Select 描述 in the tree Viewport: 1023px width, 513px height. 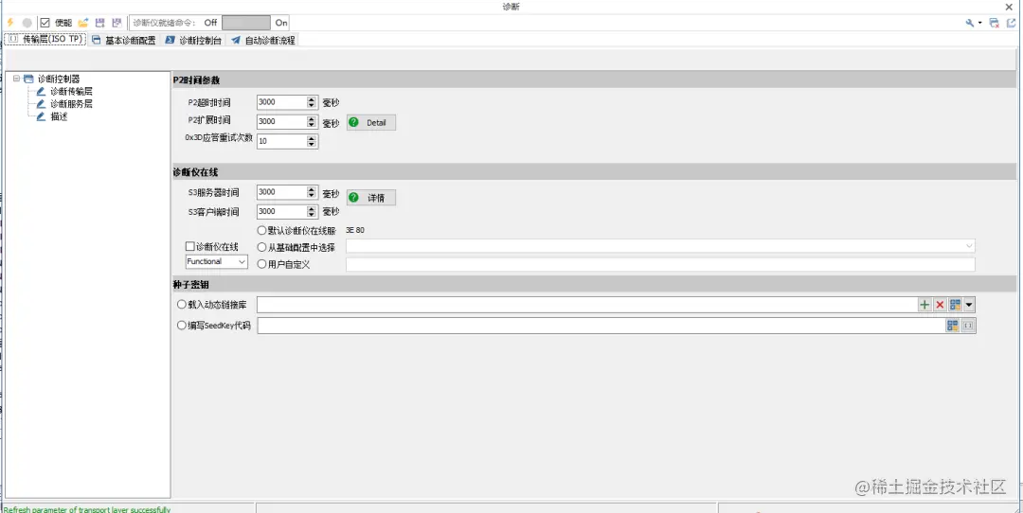pos(59,116)
